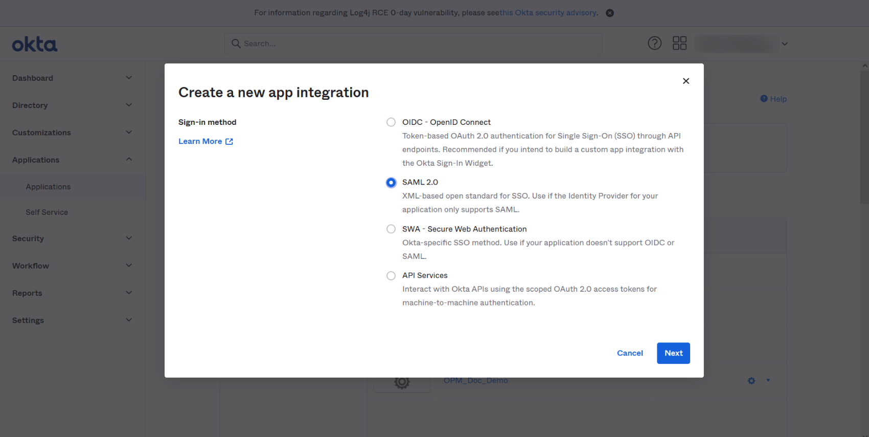Select the API Services radio button
Image resolution: width=869 pixels, height=437 pixels.
391,276
